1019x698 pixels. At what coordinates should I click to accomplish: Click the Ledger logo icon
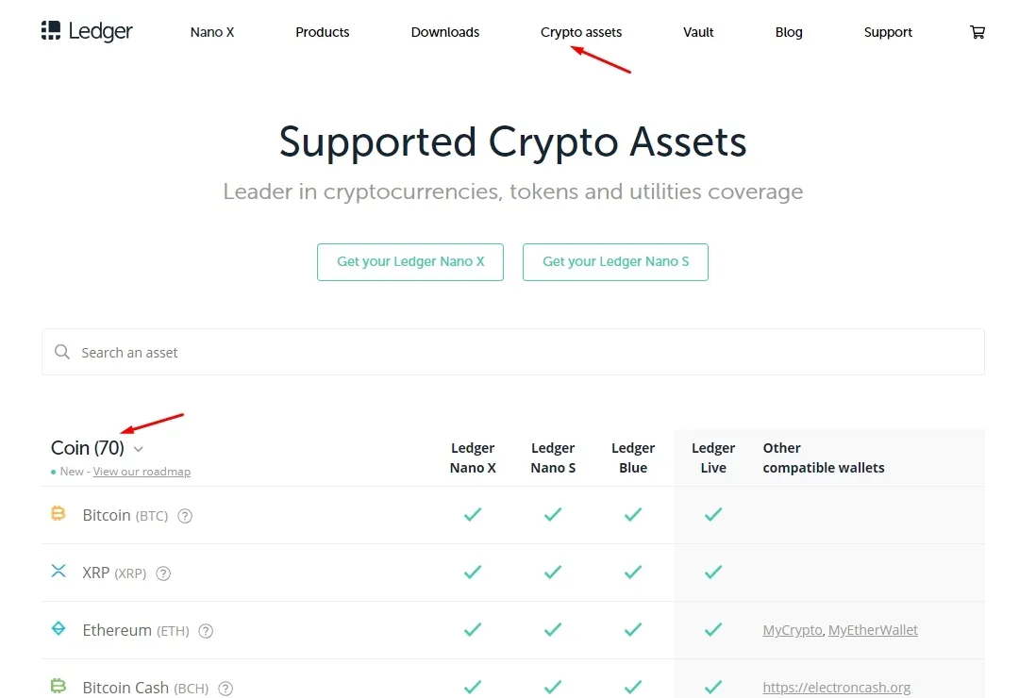(51, 30)
